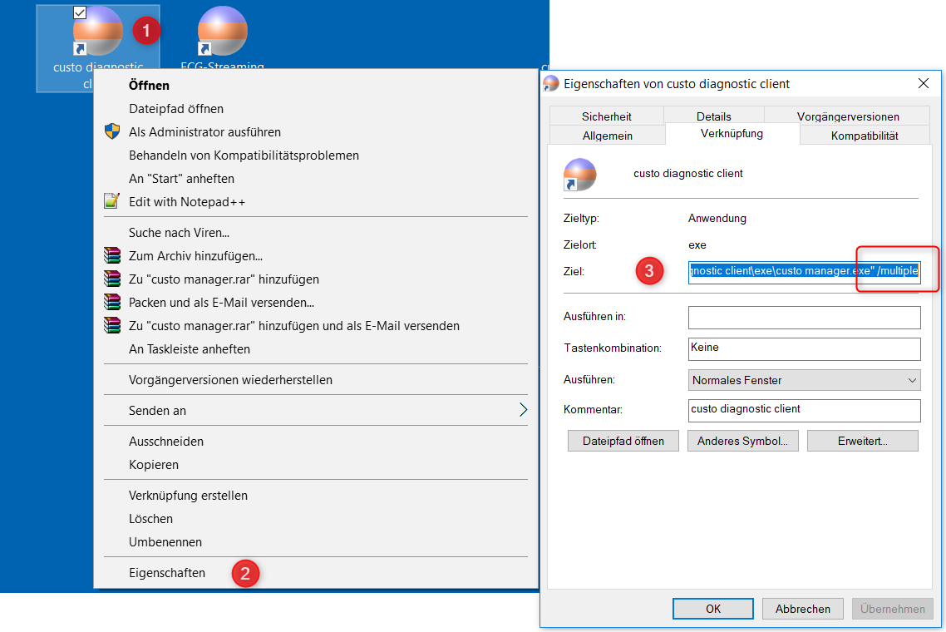Screen dimensions: 946x632
Task: Select Als Administrator ausführen
Action: 316,131
